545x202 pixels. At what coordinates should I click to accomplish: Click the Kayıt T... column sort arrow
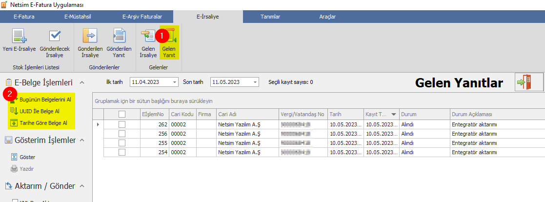click(x=393, y=114)
